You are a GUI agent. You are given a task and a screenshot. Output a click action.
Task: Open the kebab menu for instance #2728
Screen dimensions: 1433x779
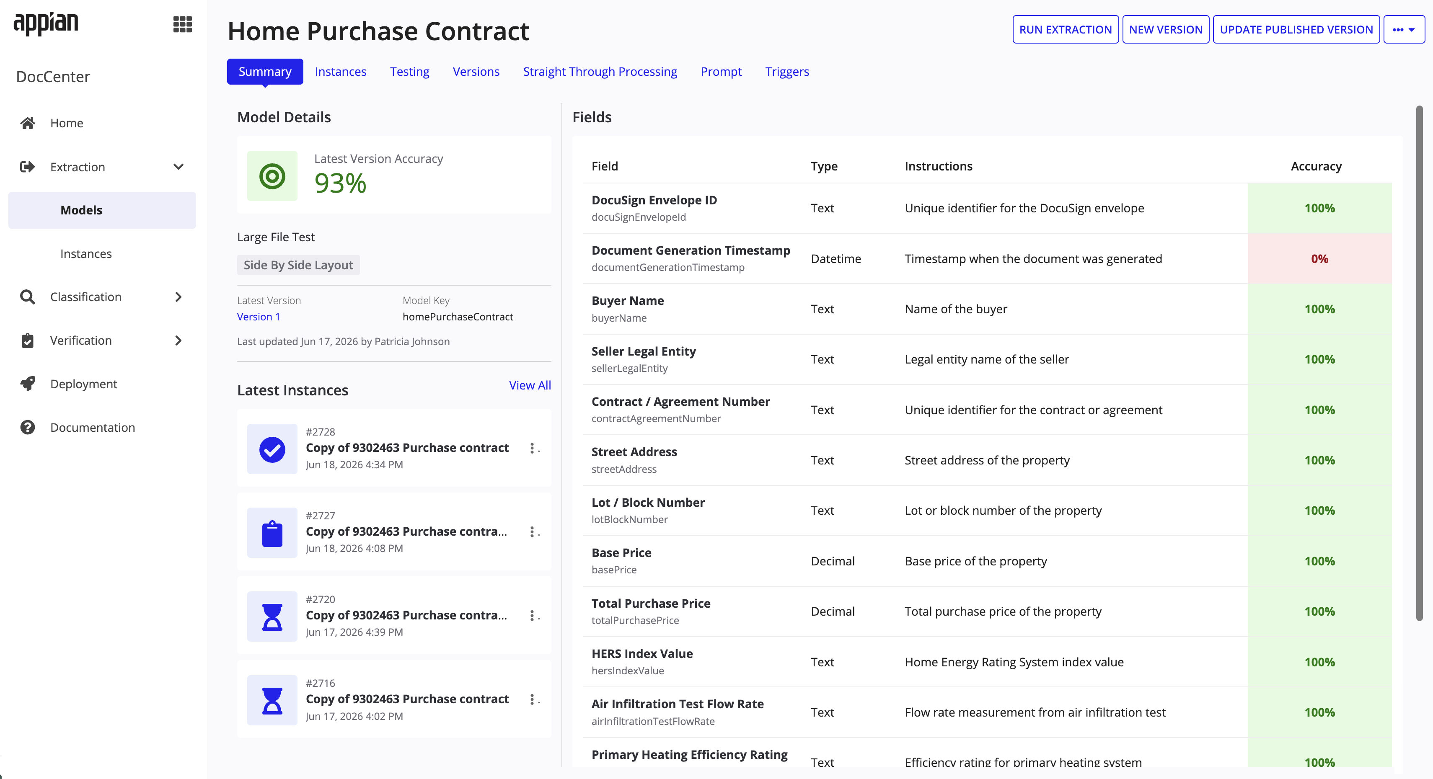coord(533,448)
